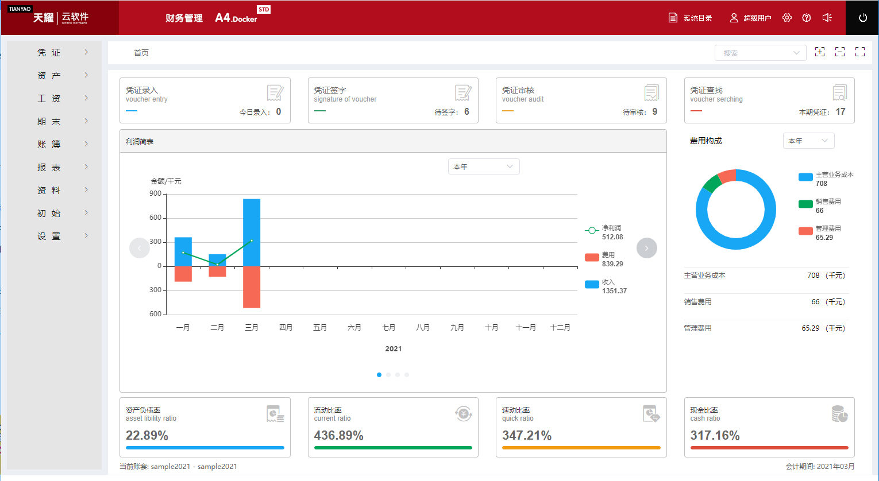This screenshot has height=481, width=879.
Task: Toggle the 净利润 legend series
Action: click(x=592, y=231)
